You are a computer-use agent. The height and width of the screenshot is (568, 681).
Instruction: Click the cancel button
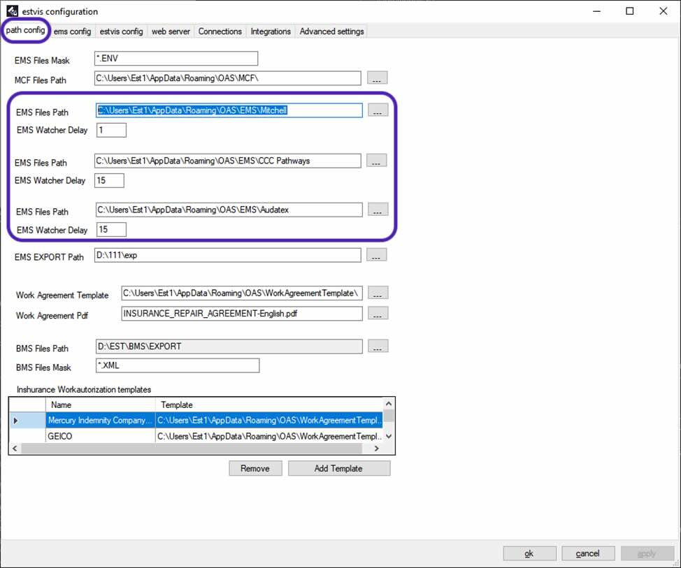[x=588, y=554]
